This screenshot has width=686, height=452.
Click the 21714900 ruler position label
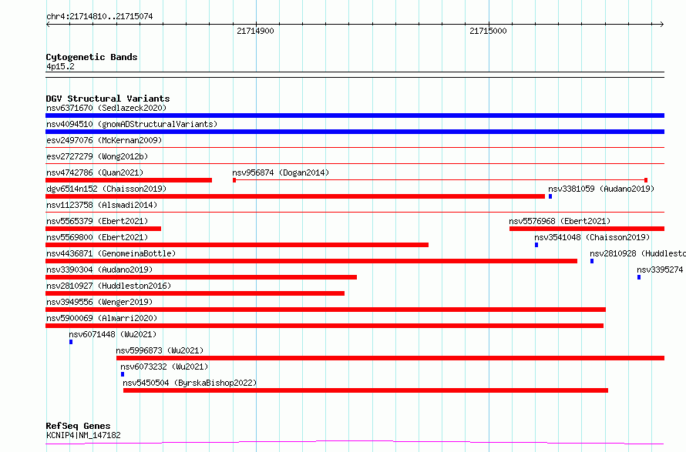[255, 31]
